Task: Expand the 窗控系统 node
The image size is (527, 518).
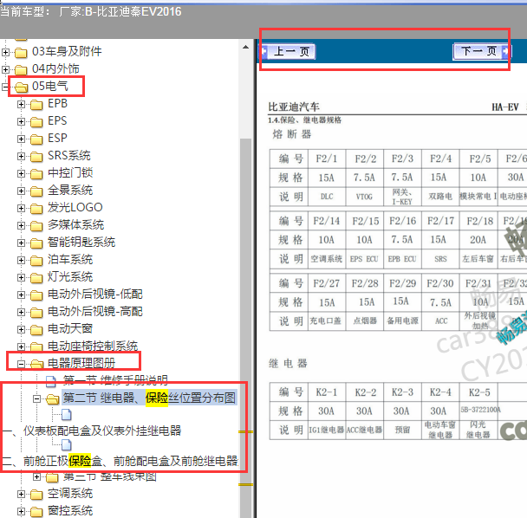Action: tap(21, 512)
